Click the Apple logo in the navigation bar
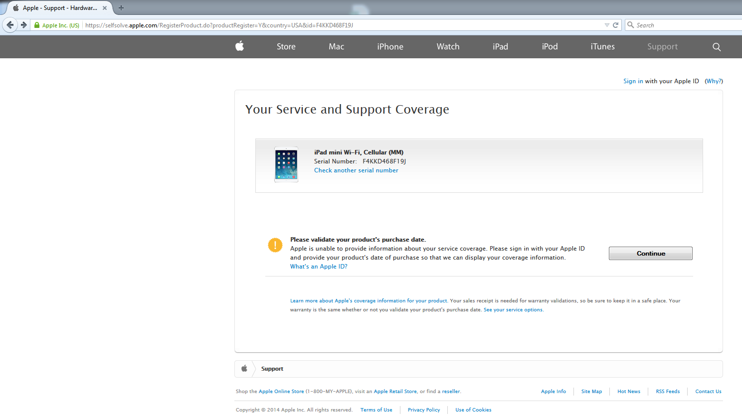The height and width of the screenshot is (417, 742). coord(240,46)
